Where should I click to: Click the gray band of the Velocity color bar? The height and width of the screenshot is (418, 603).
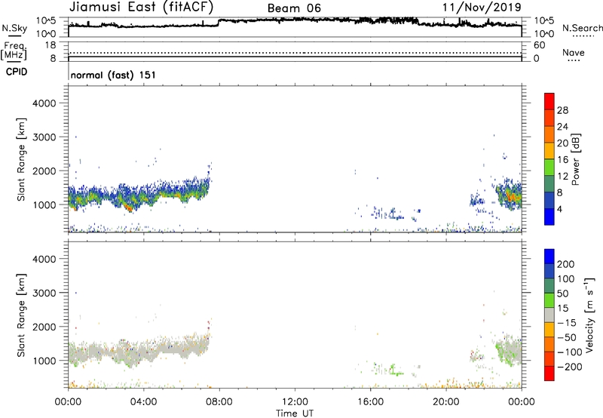[549, 315]
